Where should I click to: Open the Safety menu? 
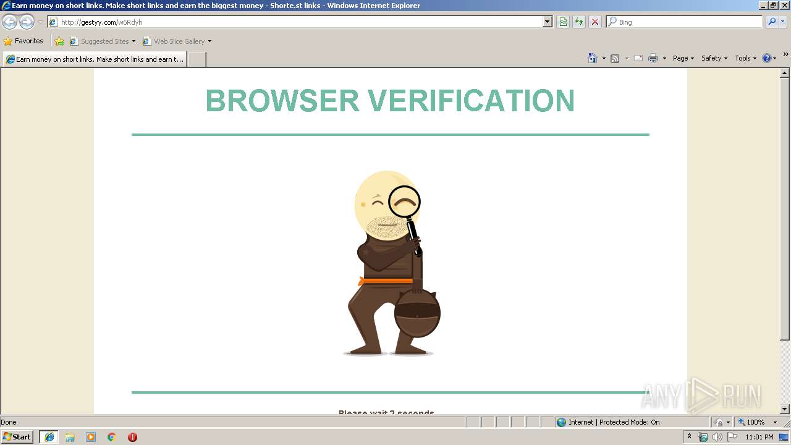[714, 58]
